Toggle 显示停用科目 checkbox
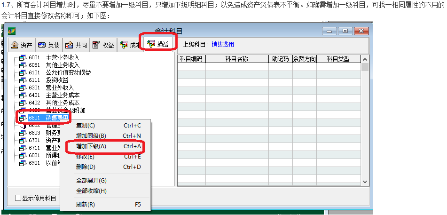 tap(18, 198)
